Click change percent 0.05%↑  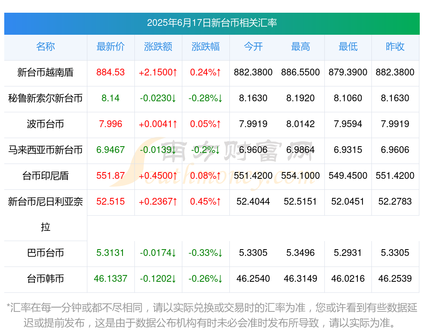206,124
